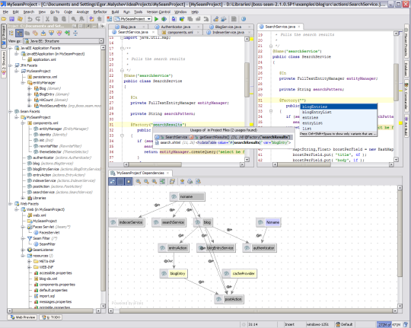Toggle highlighted project view mode button

pyautogui.click(x=19, y=33)
